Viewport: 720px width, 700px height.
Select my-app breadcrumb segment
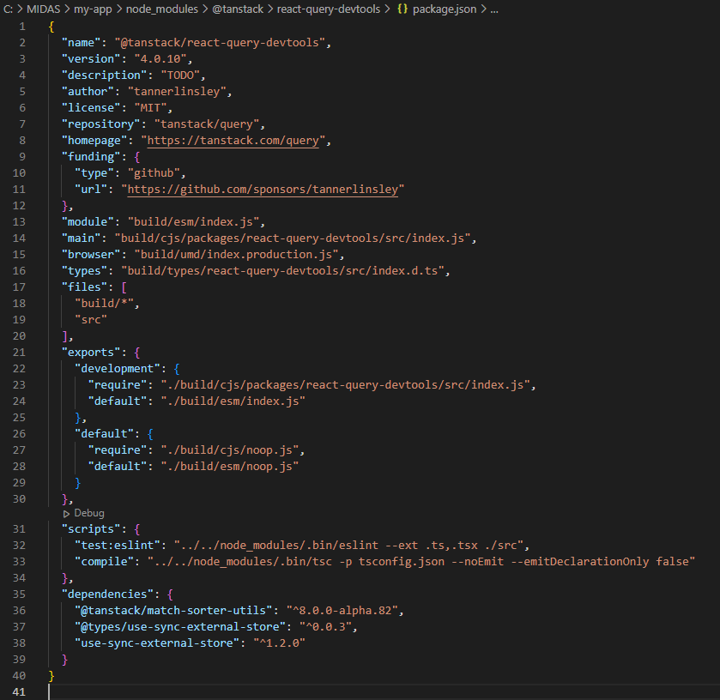[93, 9]
